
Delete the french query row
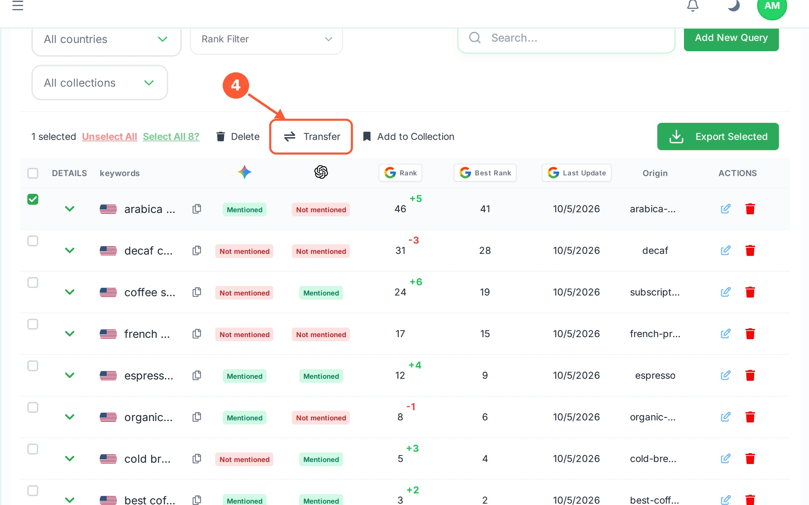pyautogui.click(x=750, y=334)
